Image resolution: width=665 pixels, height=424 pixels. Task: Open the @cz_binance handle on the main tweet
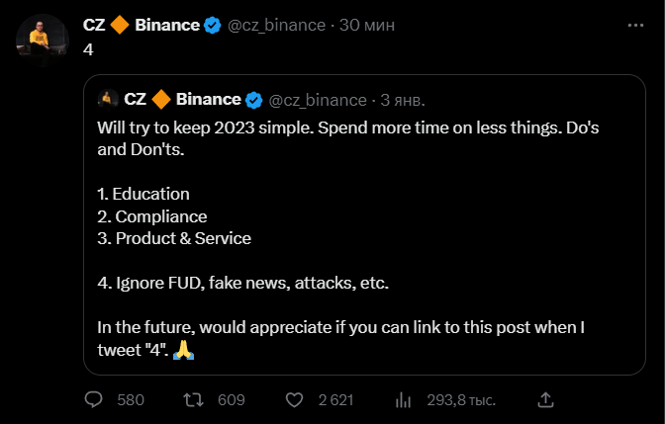click(277, 25)
